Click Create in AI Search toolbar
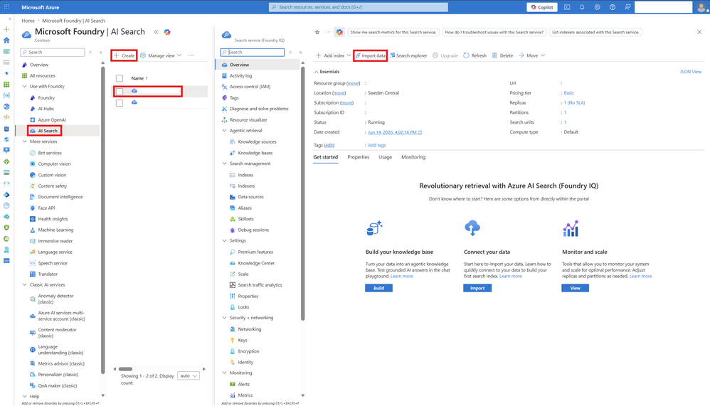 [124, 55]
